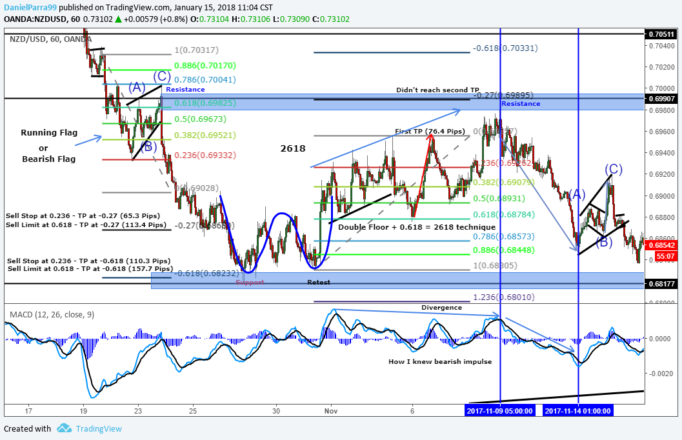
Task: Select the 0.886(0.70170) Fibonacci level label
Action: pyautogui.click(x=205, y=66)
